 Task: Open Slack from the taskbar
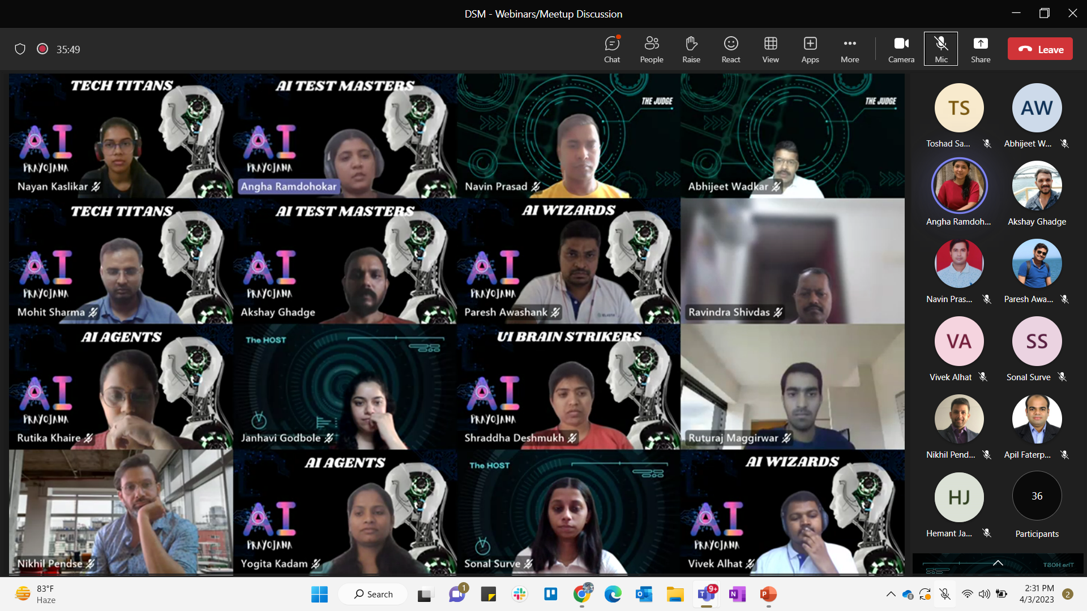click(x=519, y=594)
